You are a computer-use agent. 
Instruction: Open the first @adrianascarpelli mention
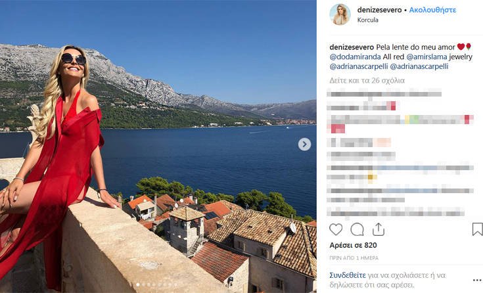pyautogui.click(x=359, y=66)
